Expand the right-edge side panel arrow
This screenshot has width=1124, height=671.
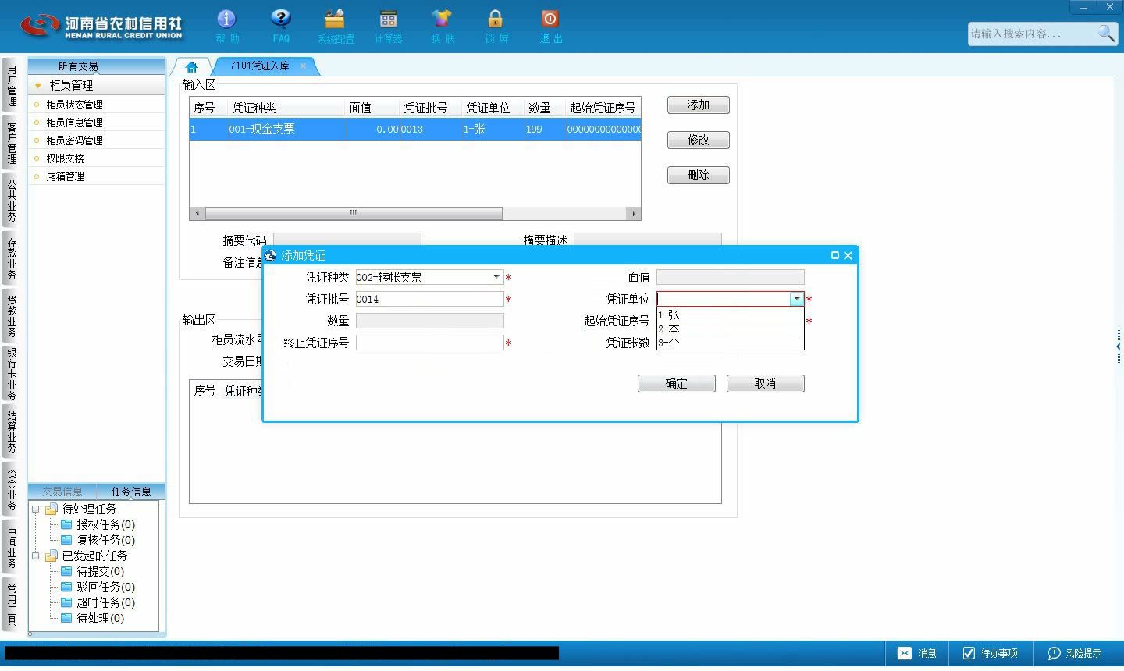tap(1119, 346)
